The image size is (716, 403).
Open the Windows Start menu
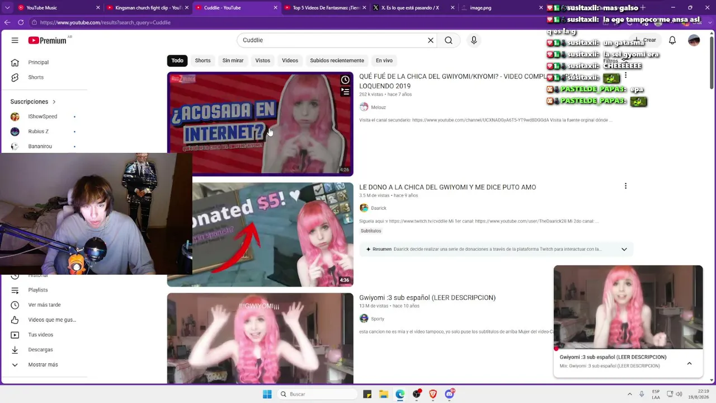(x=267, y=394)
